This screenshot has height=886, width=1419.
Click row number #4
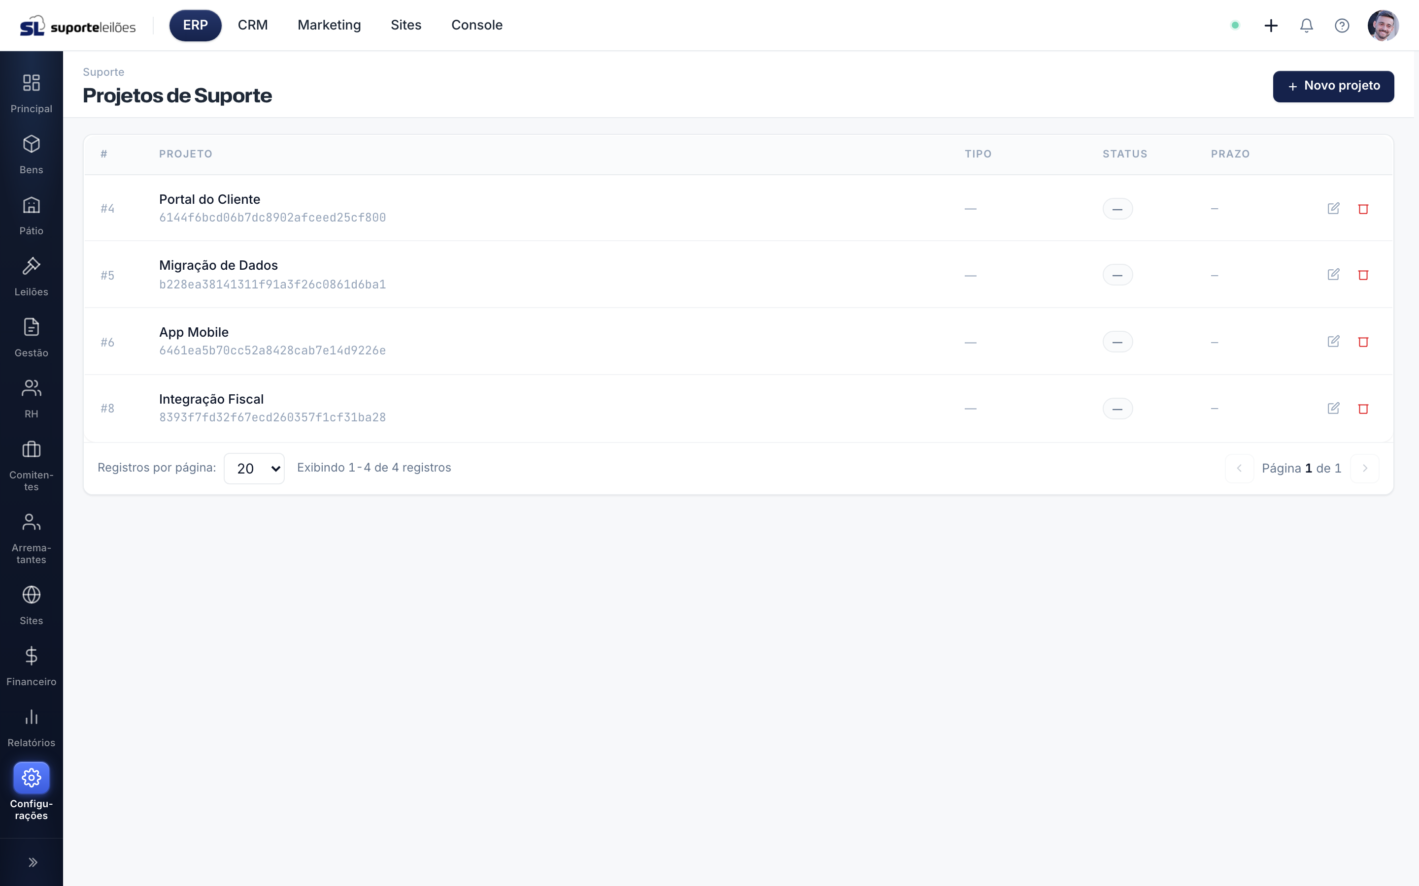(107, 209)
